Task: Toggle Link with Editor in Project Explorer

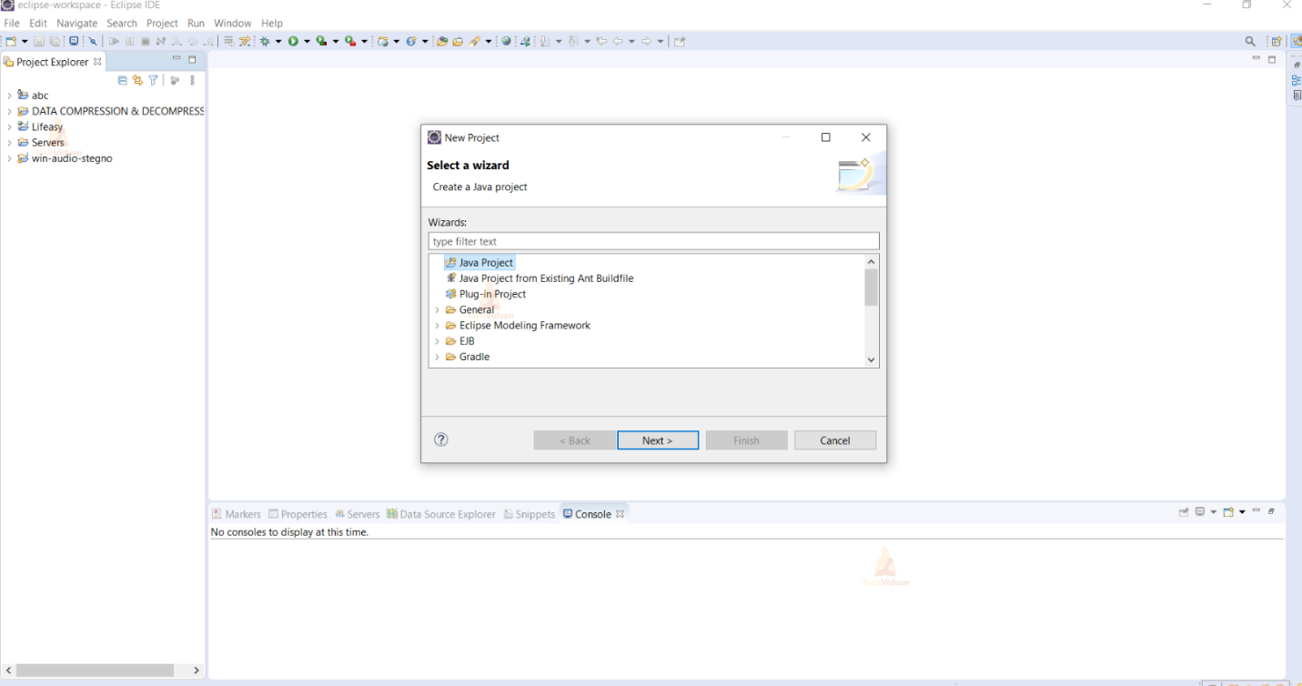Action: [x=137, y=80]
